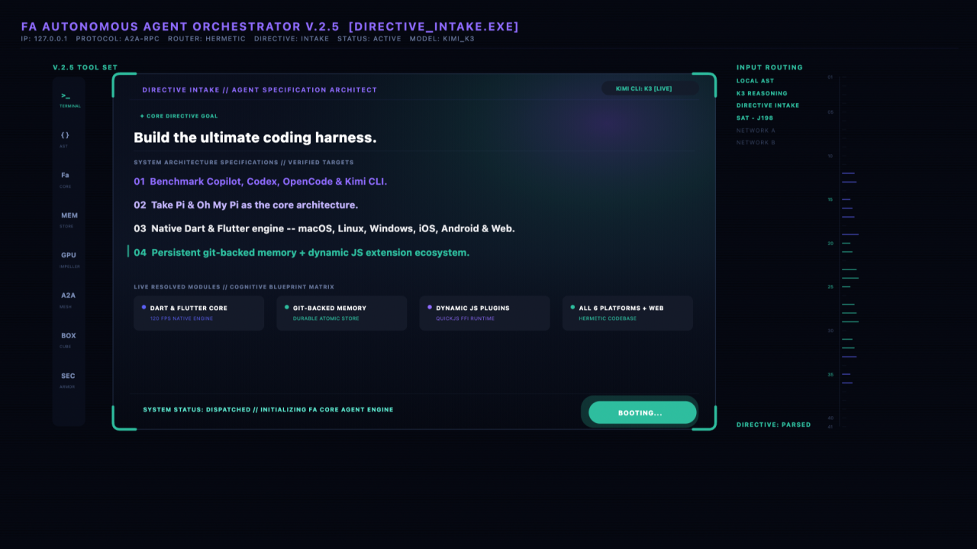Select K3 REASONING input route

pyautogui.click(x=762, y=93)
